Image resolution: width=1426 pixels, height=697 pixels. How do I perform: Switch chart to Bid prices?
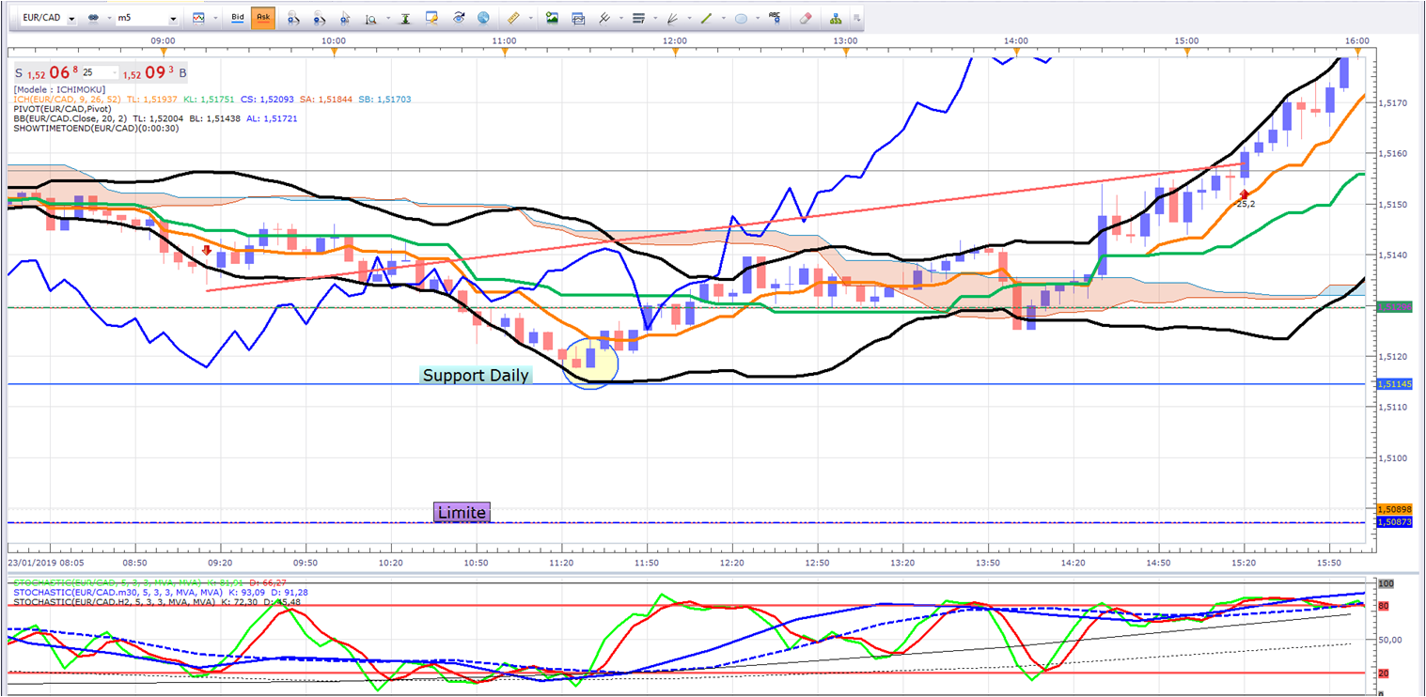(x=238, y=18)
